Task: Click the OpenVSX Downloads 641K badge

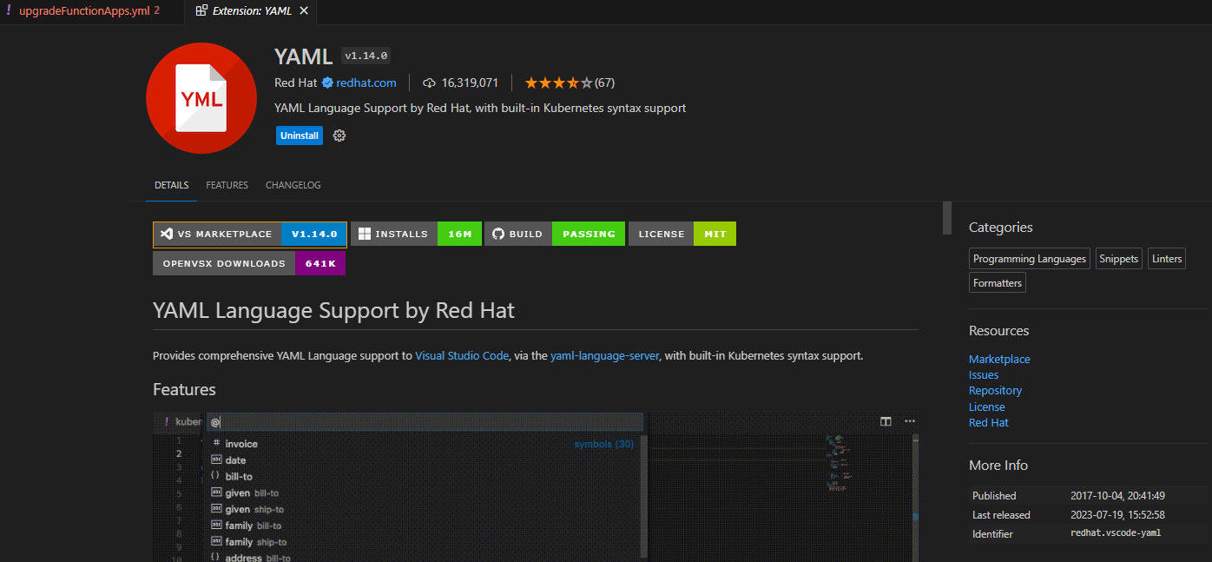Action: (249, 263)
